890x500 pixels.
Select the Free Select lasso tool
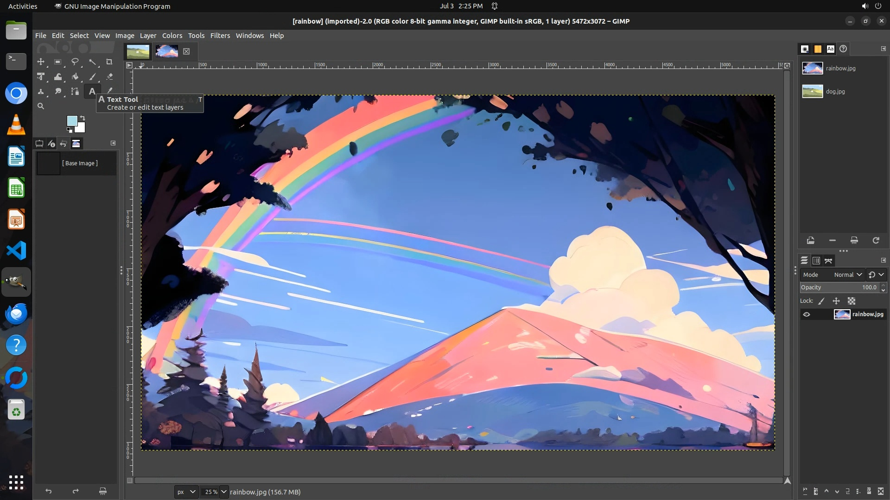click(75, 62)
